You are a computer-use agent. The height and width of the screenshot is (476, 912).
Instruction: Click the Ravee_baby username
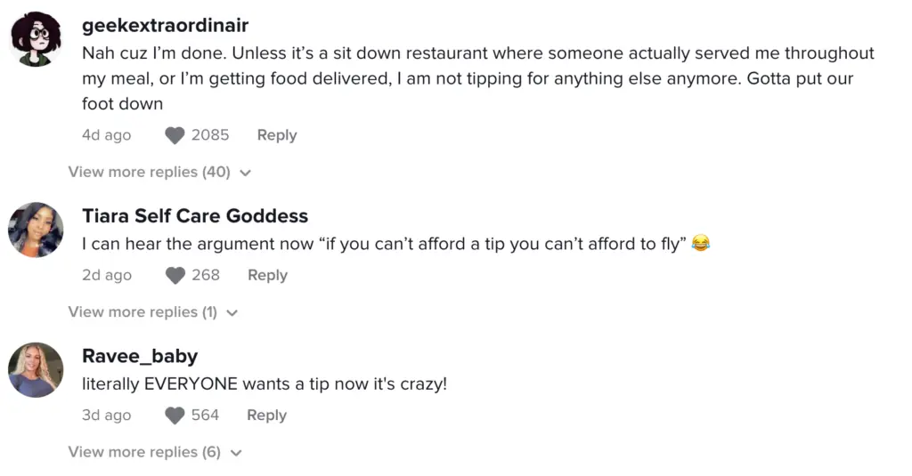[x=140, y=356]
